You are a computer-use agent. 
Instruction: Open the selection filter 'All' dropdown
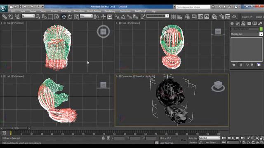point(28,16)
